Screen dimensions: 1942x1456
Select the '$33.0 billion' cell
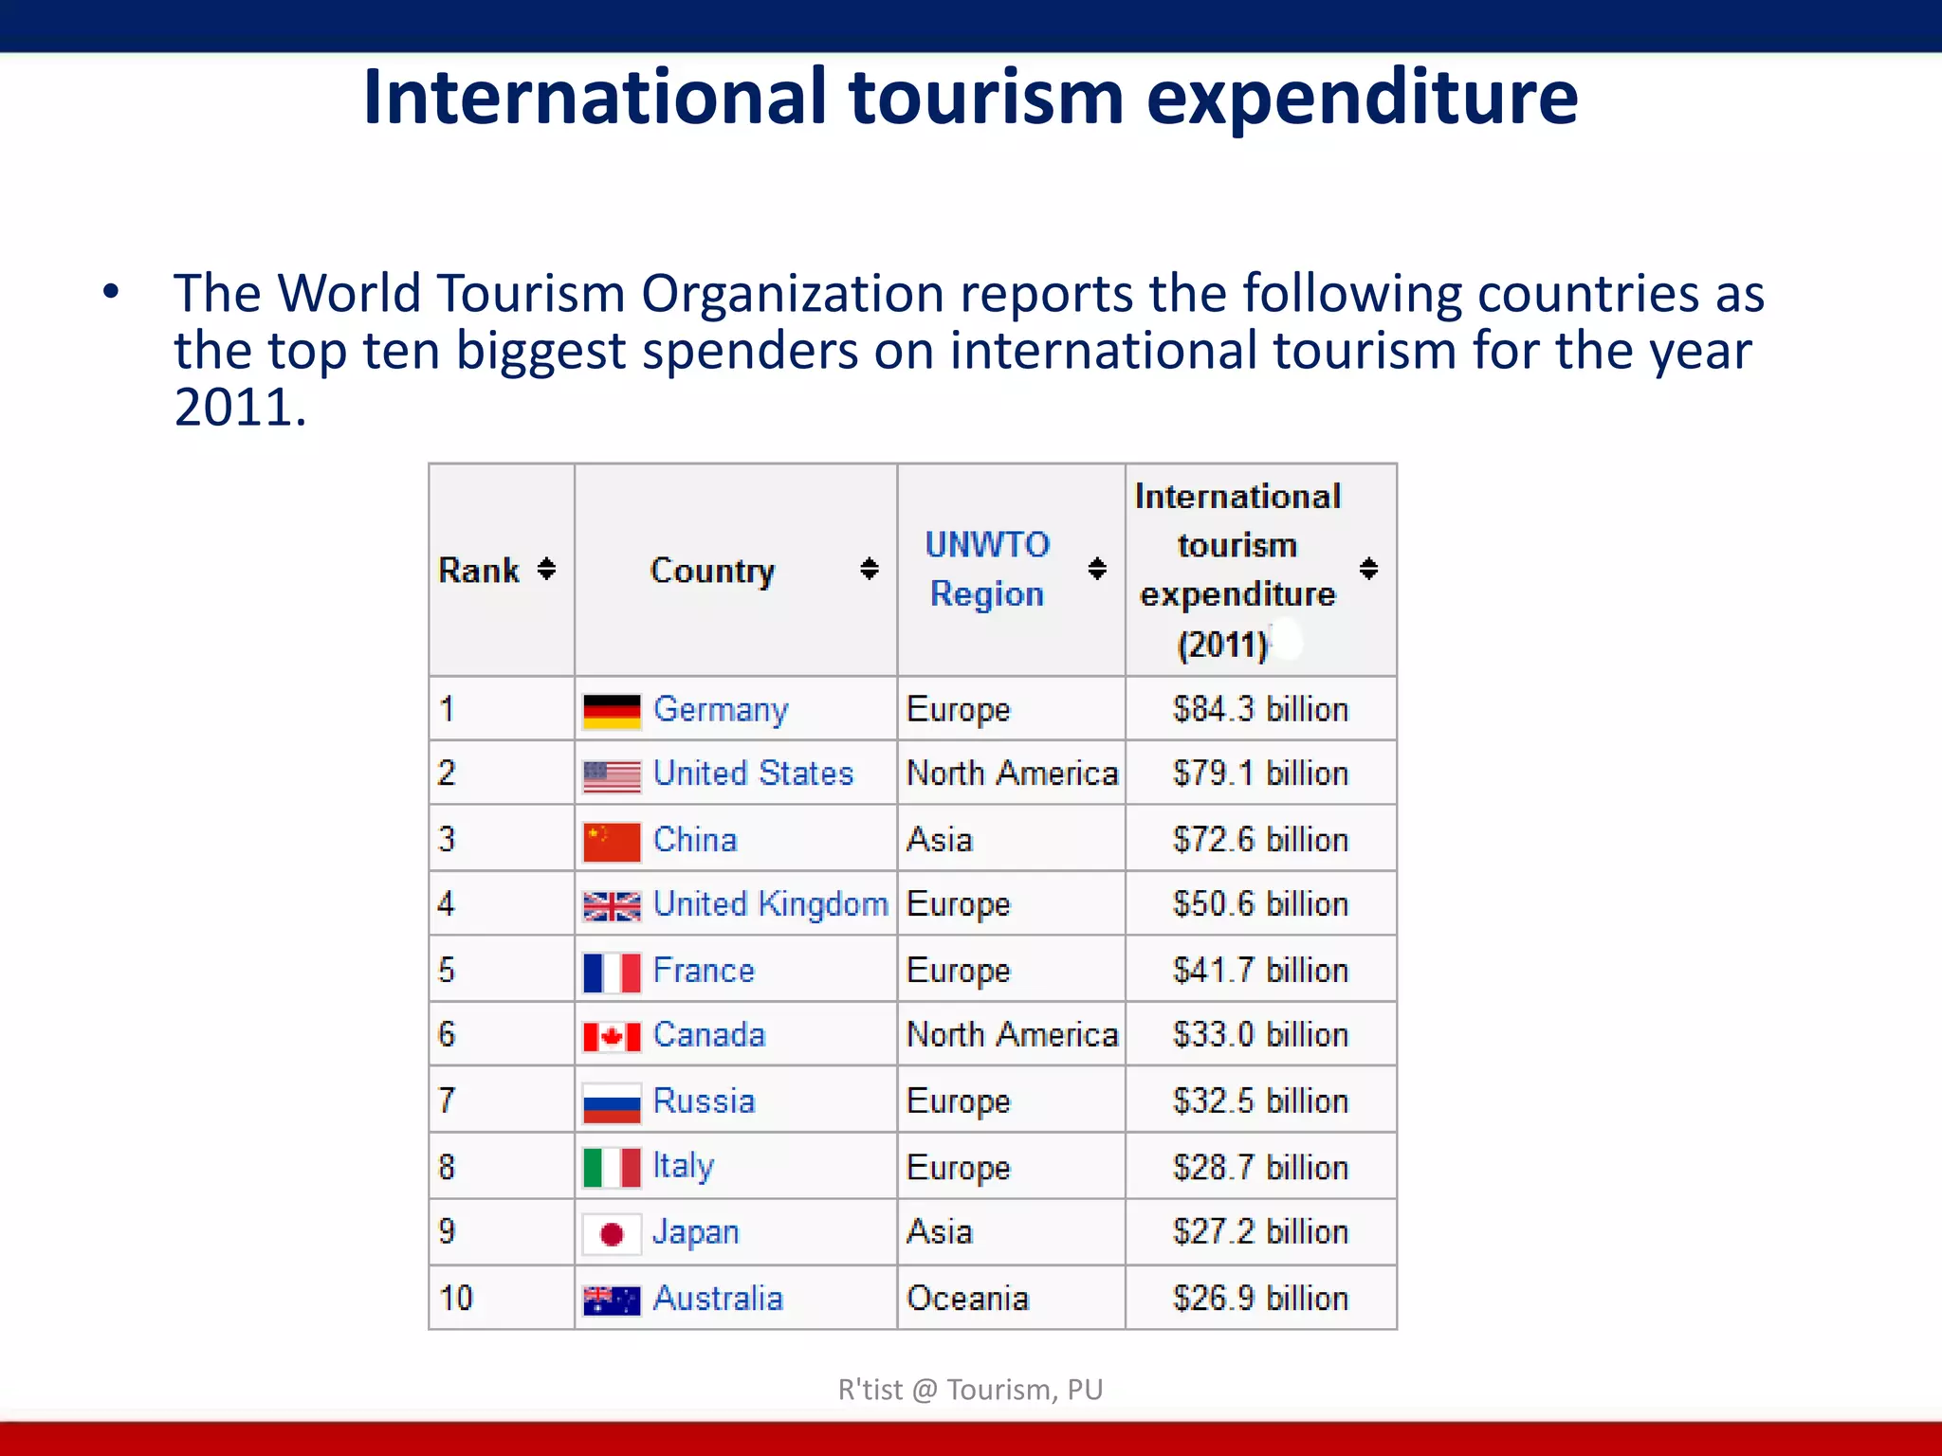[x=1260, y=1035]
